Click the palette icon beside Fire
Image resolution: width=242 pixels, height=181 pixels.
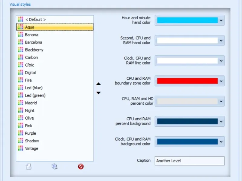(x=21, y=80)
